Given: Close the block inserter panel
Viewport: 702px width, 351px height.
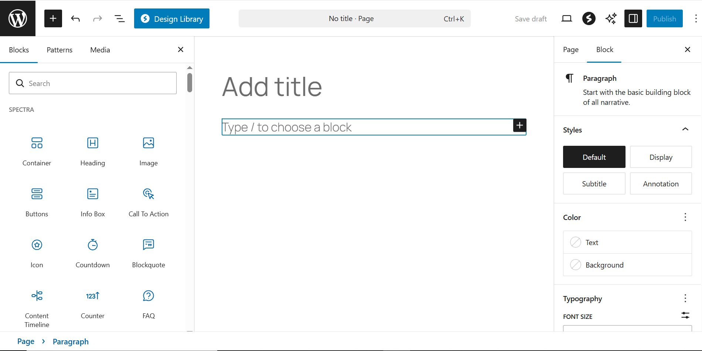Looking at the screenshot, I should coord(181,49).
